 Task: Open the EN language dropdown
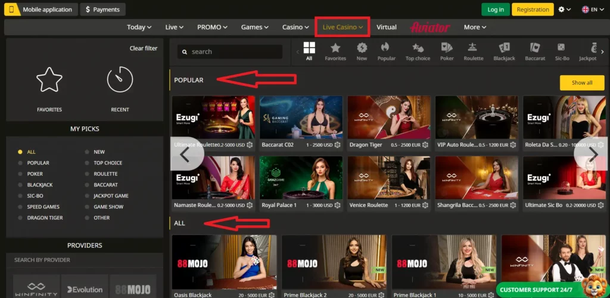tap(590, 10)
